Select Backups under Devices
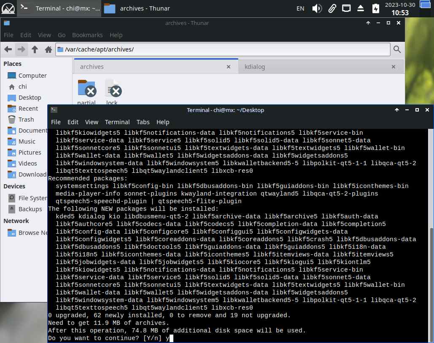Viewport: 434px width, 343px height. coord(30,209)
